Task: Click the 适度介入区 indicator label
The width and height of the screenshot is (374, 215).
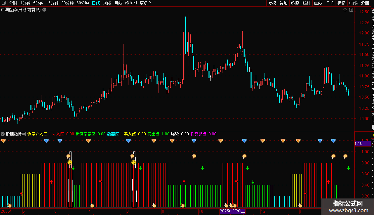Action: point(39,134)
